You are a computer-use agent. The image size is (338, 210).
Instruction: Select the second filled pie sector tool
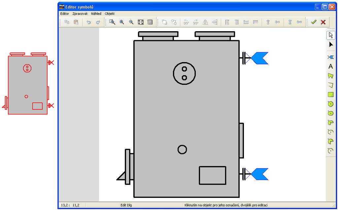(331, 141)
